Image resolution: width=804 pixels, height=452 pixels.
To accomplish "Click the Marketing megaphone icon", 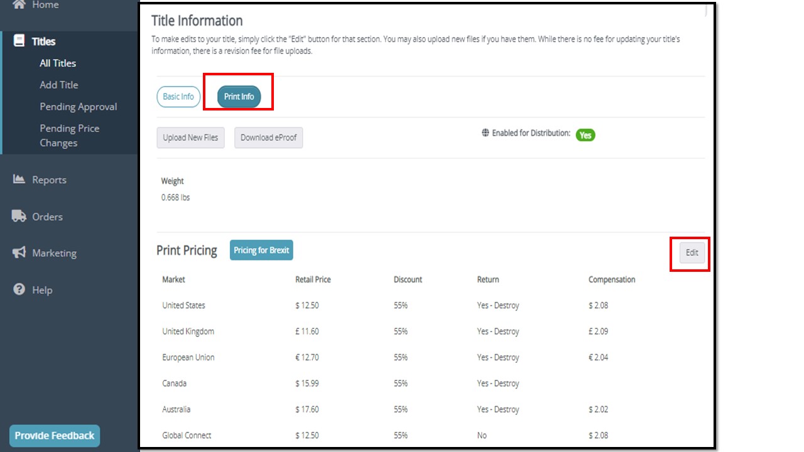I will click(x=19, y=253).
